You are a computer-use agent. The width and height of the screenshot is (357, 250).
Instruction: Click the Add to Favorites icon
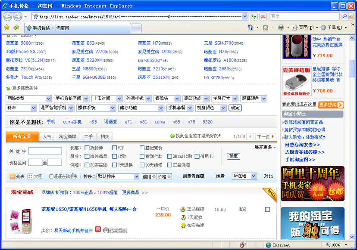point(16,28)
